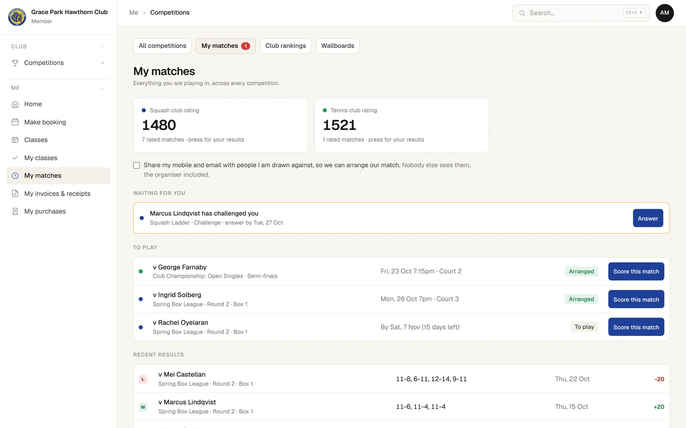Click the W win badge for Marcus Lindqvist
Image resolution: width=686 pixels, height=428 pixels.
(143, 407)
